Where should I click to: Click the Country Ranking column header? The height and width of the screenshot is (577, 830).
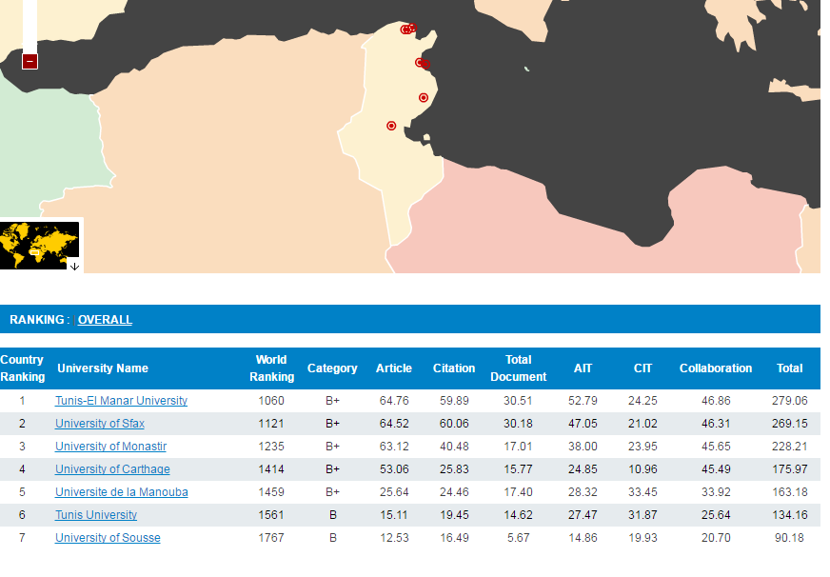[22, 368]
